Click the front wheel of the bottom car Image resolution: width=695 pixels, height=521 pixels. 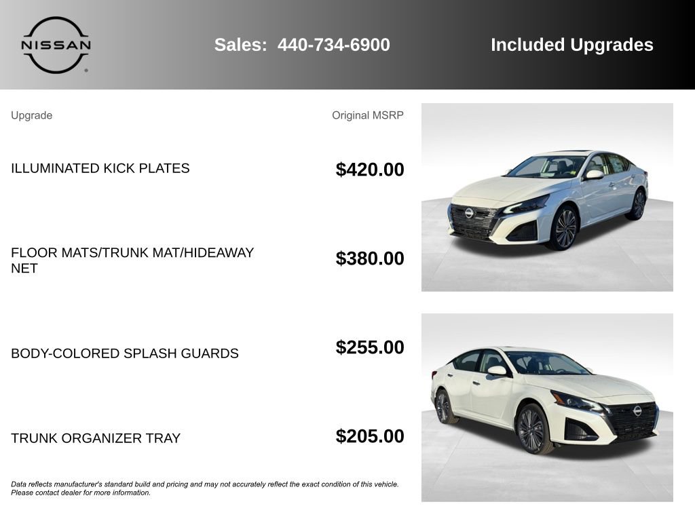(x=531, y=429)
